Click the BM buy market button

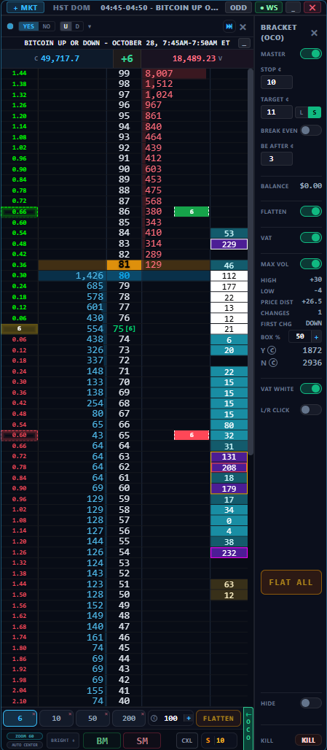click(x=102, y=741)
